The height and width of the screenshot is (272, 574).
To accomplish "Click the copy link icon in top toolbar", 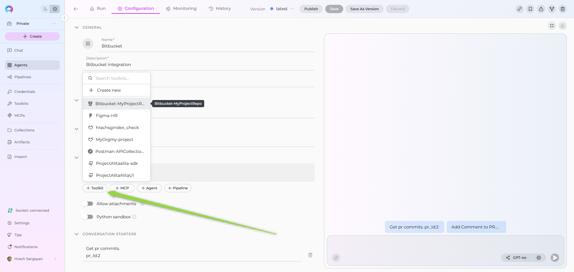I will point(520,9).
